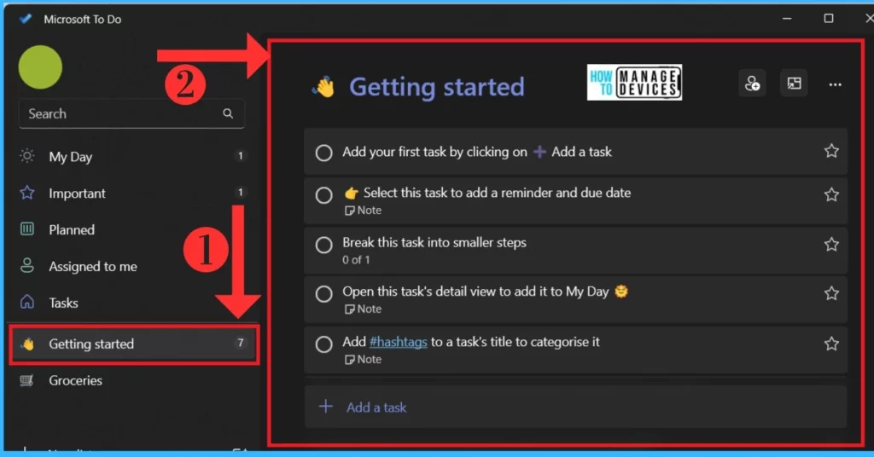Screen dimensions: 874x457
Task: Open the Planned list
Action: (x=131, y=229)
